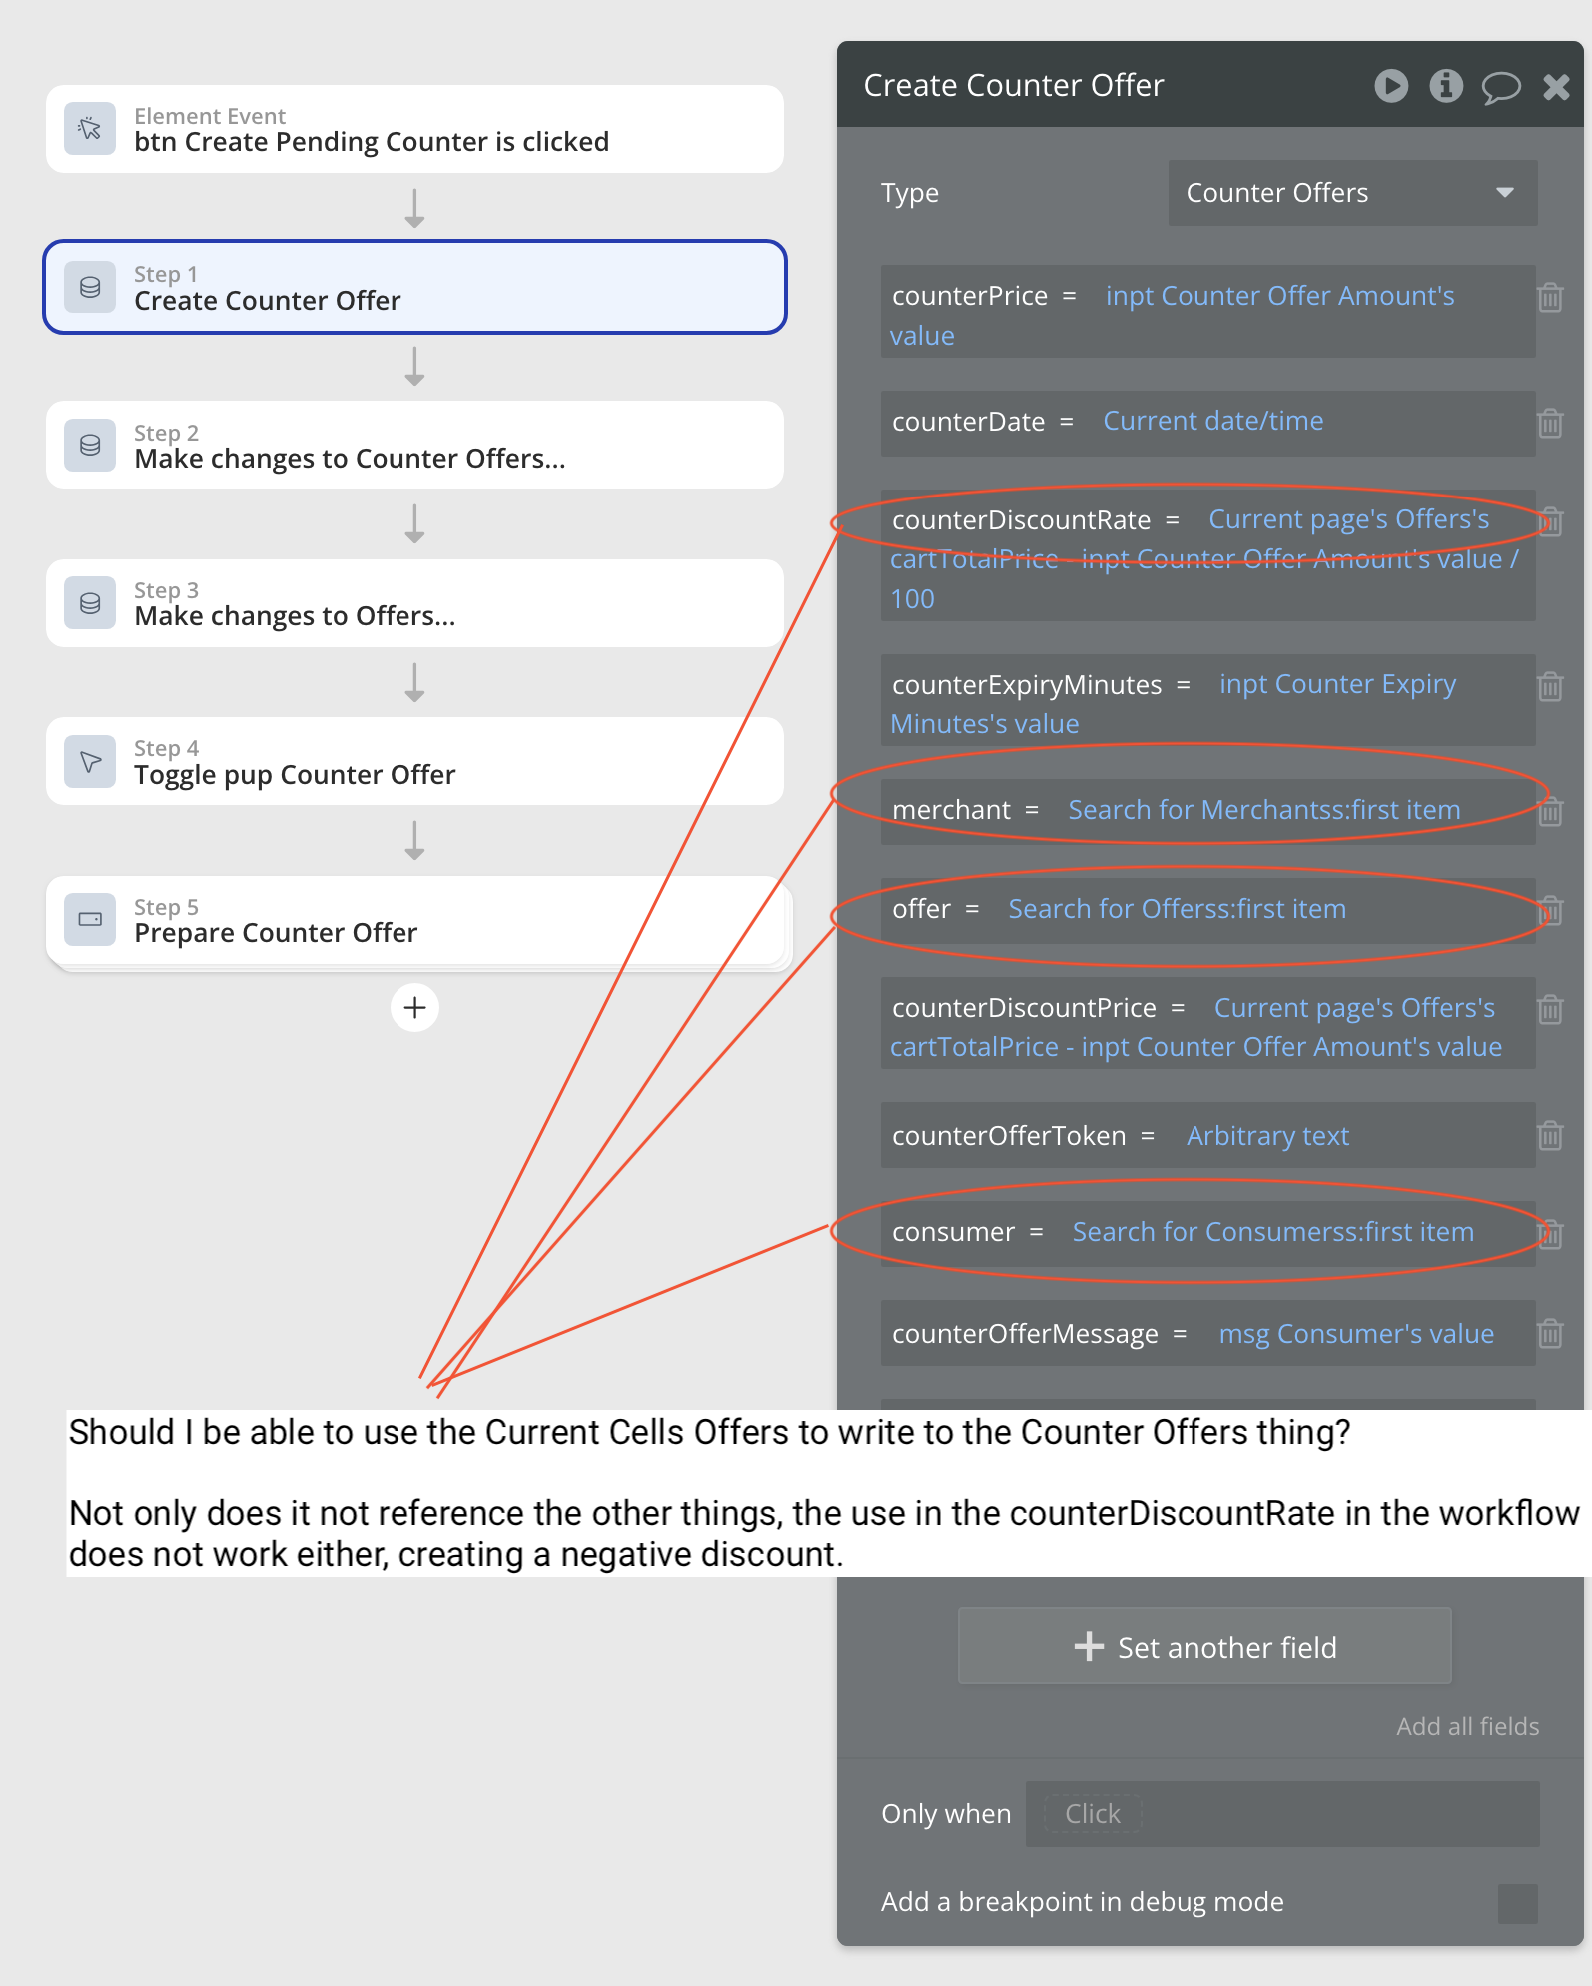The height and width of the screenshot is (1986, 1592).
Task: Select Step 3 Make changes to Offers
Action: pyautogui.click(x=414, y=603)
